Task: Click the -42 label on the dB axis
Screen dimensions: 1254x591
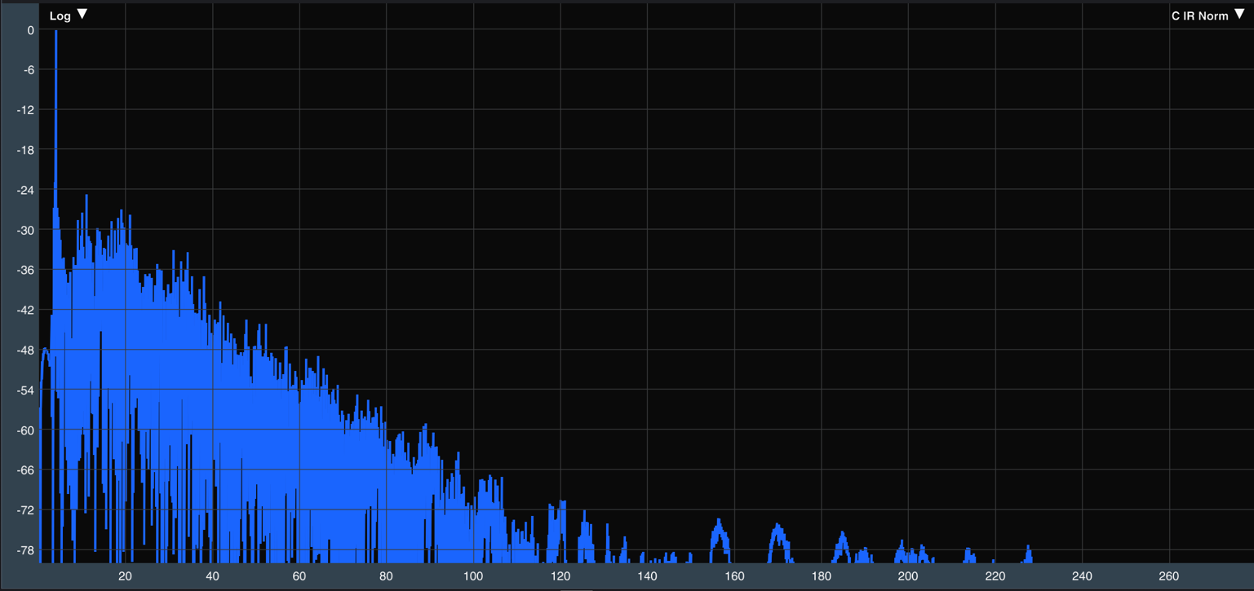Action: [x=27, y=310]
